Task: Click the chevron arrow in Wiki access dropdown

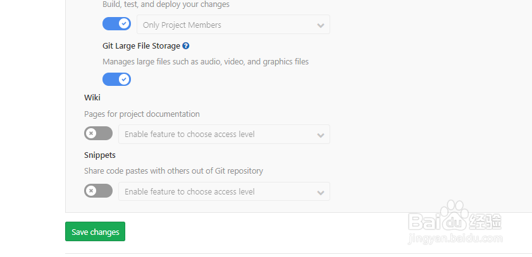Action: [321, 134]
